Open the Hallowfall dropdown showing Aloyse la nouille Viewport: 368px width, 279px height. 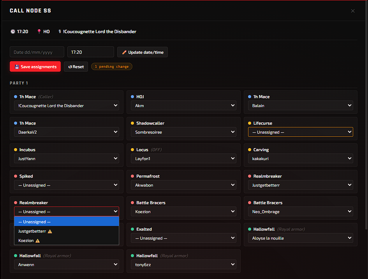coord(300,238)
